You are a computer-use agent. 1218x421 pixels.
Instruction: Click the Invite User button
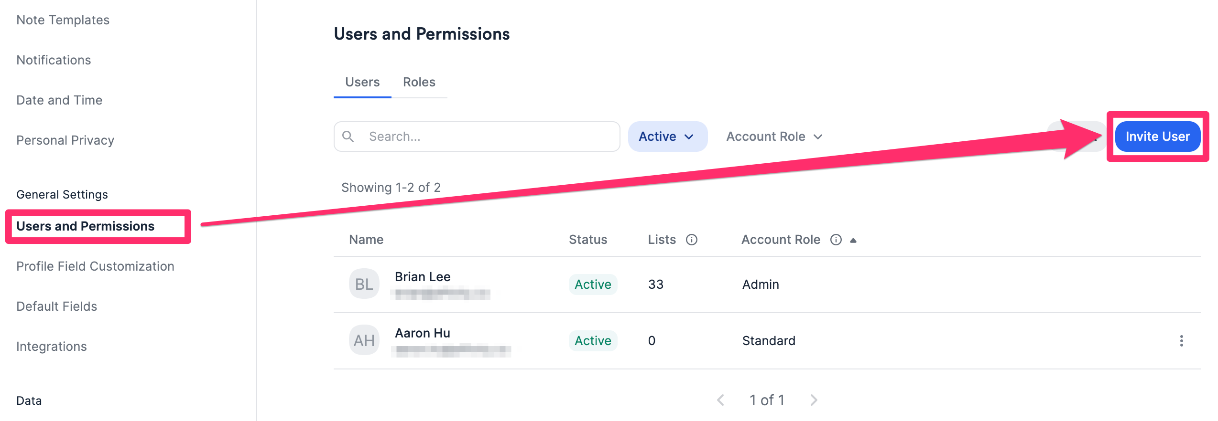pos(1158,136)
